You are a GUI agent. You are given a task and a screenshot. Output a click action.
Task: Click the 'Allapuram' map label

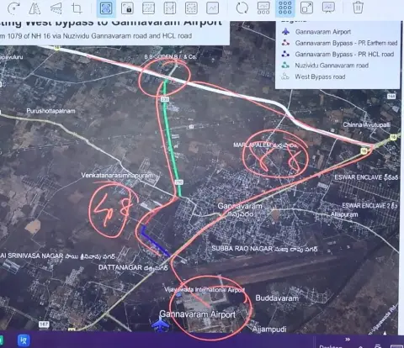tap(344, 214)
